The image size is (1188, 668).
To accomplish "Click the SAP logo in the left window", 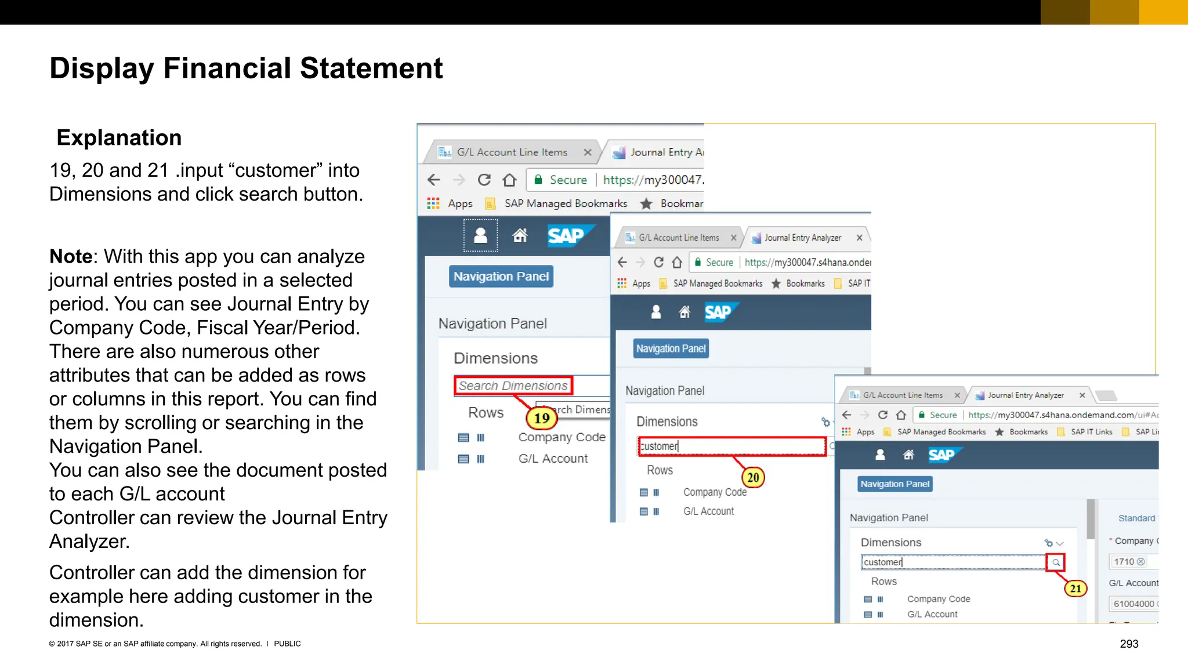I will pos(570,235).
